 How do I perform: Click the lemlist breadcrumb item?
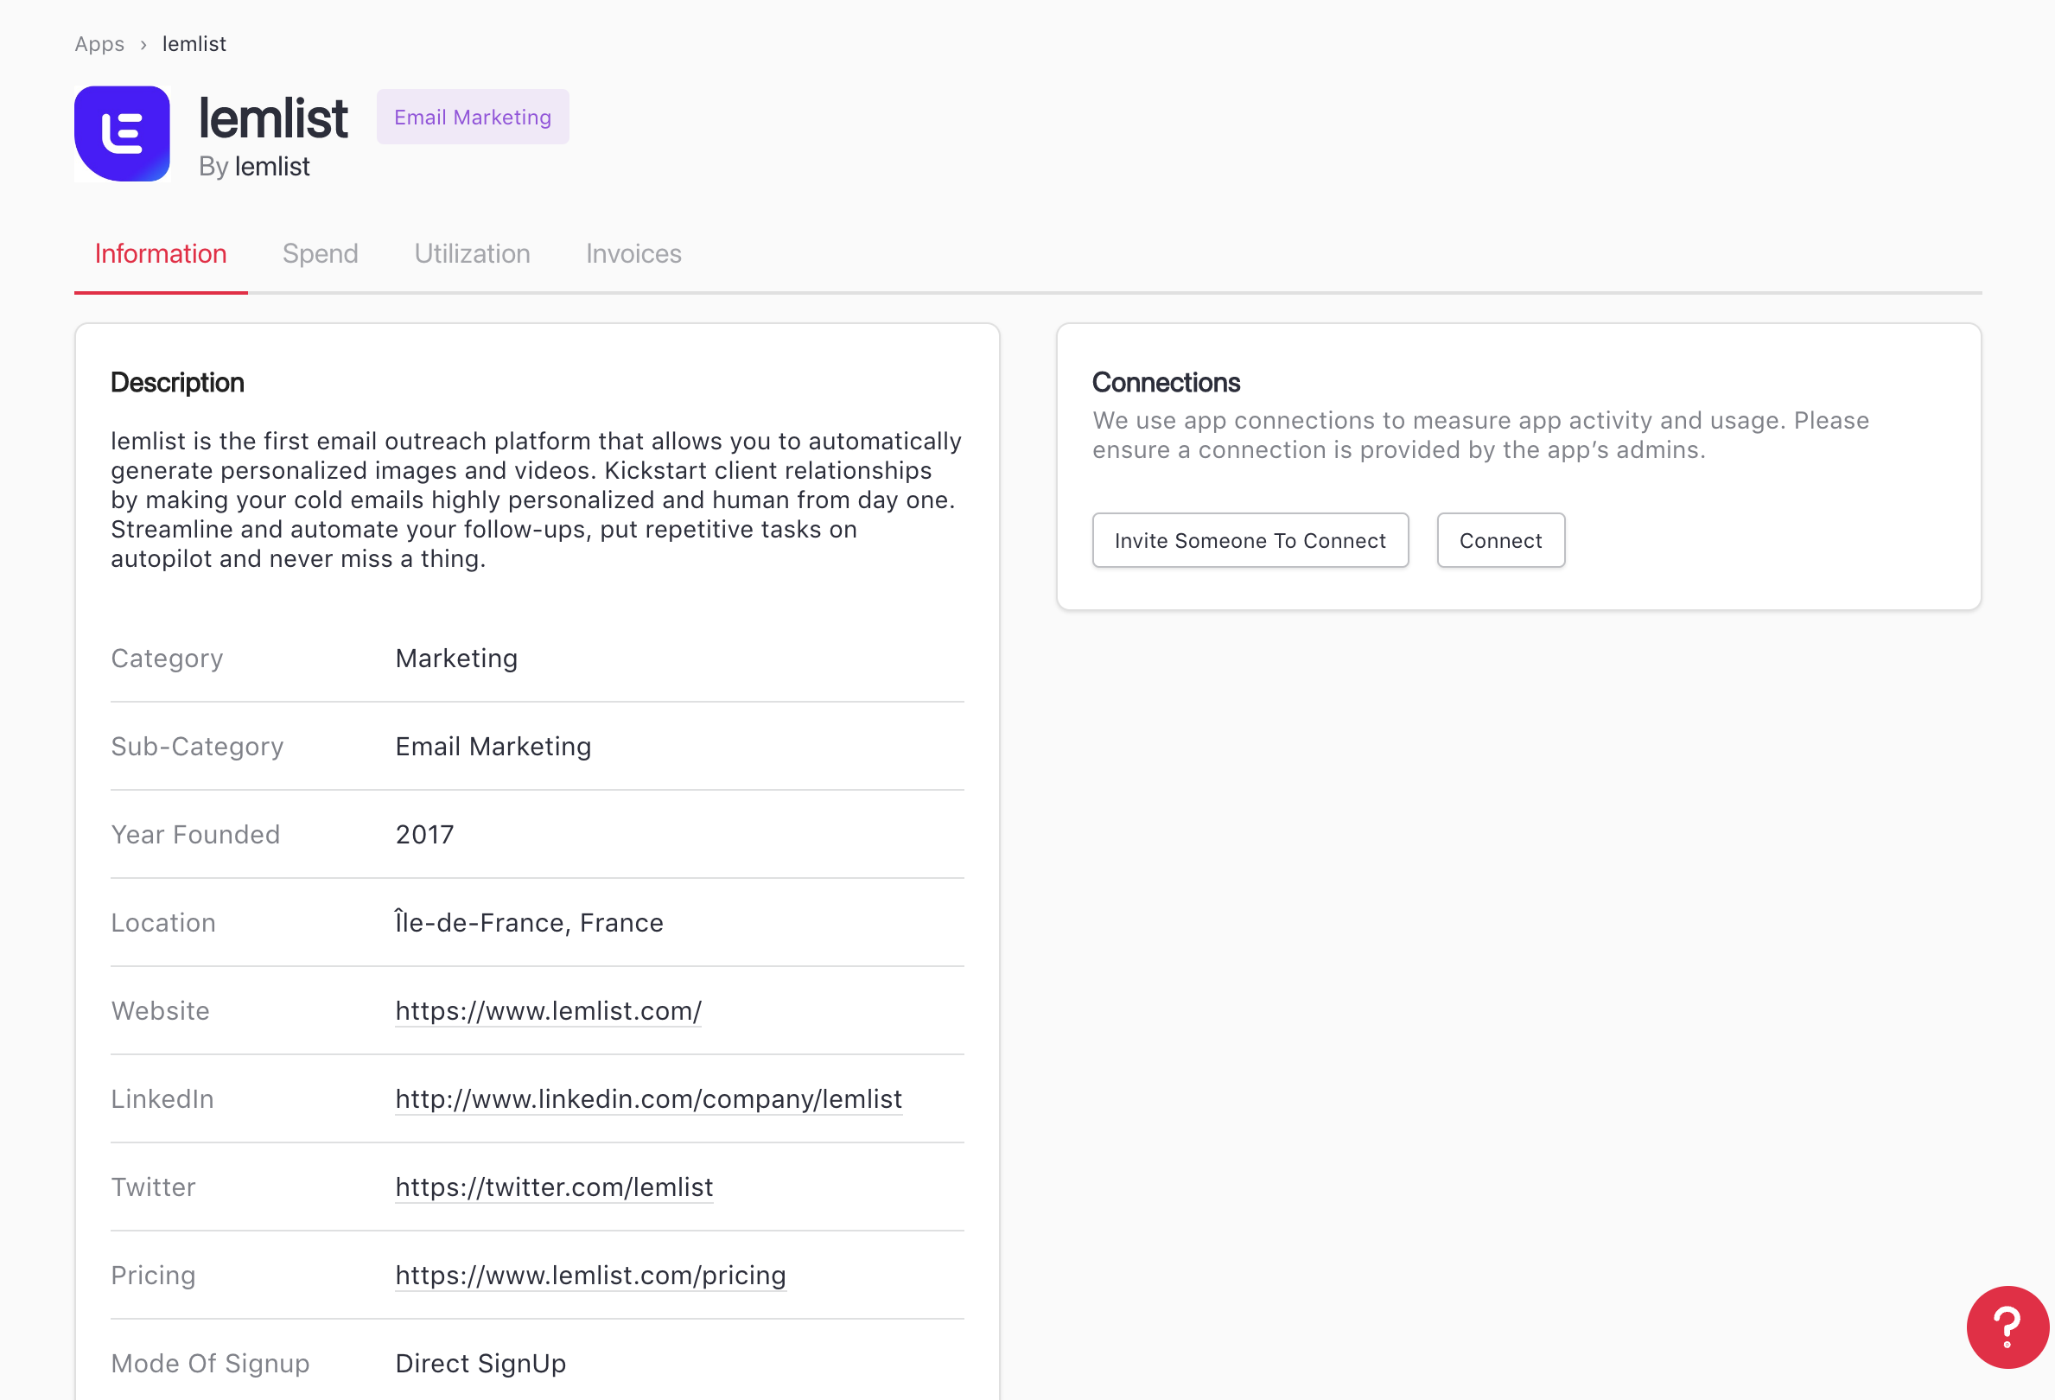point(194,44)
